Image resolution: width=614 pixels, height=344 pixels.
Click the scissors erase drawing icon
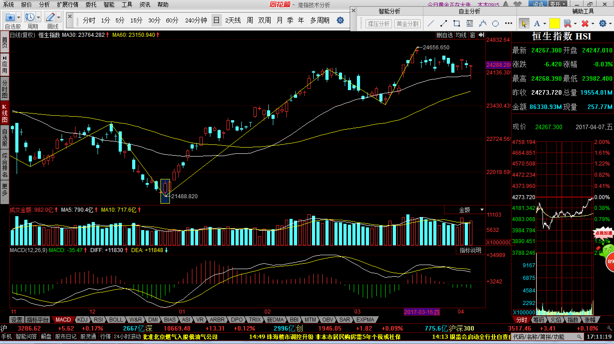point(567,23)
